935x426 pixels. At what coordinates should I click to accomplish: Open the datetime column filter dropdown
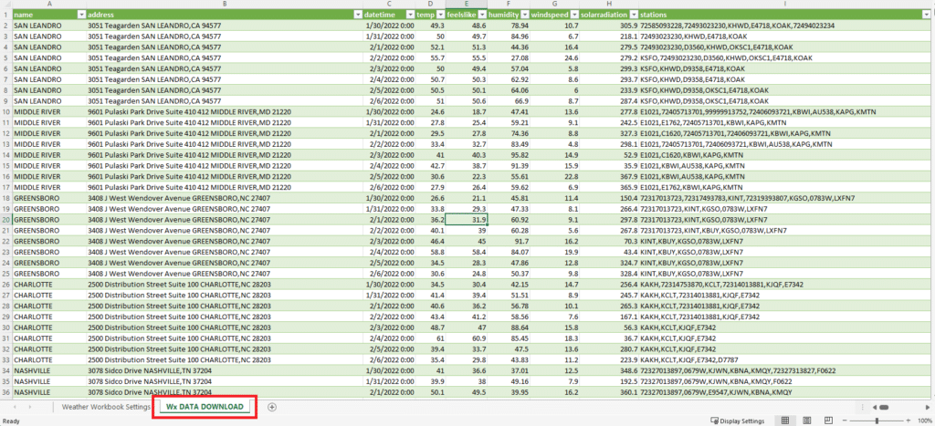coord(407,16)
